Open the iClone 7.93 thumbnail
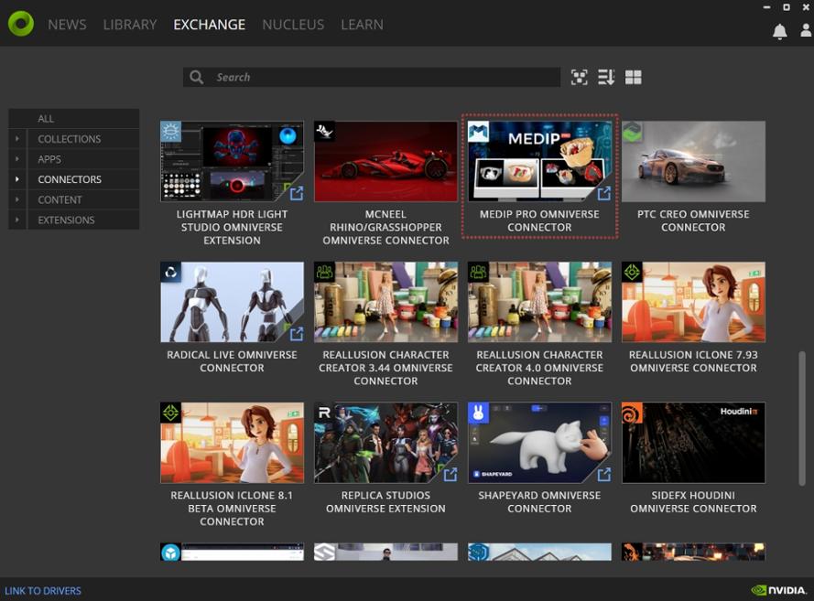Image resolution: width=814 pixels, height=601 pixels. point(693,302)
